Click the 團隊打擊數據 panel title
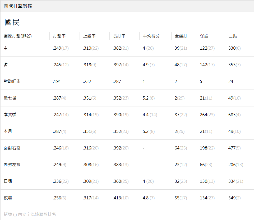This screenshot has height=220, width=254. [18, 6]
